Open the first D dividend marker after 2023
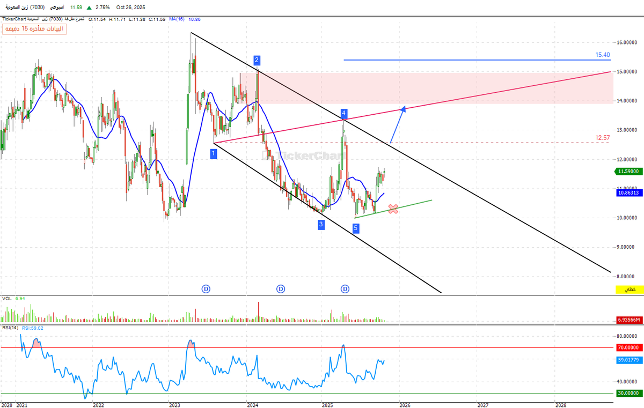Image resolution: width=644 pixels, height=408 pixels. click(206, 289)
